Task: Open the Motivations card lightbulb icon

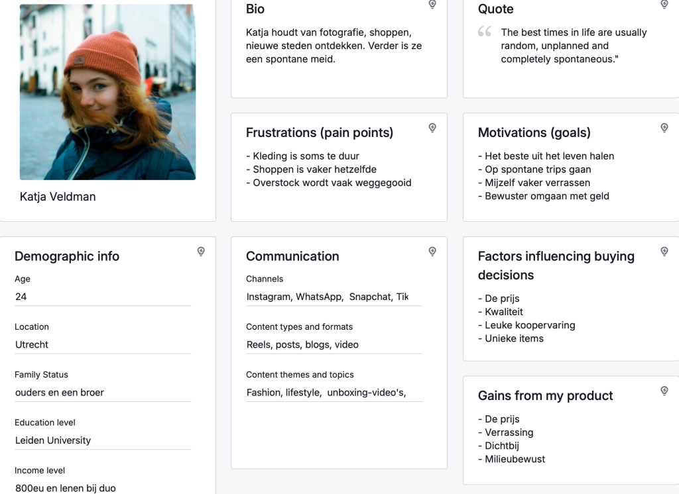Action: tap(664, 128)
